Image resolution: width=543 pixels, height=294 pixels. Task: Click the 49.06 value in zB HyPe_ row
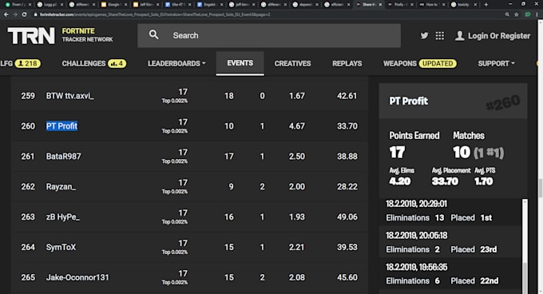[x=347, y=217]
